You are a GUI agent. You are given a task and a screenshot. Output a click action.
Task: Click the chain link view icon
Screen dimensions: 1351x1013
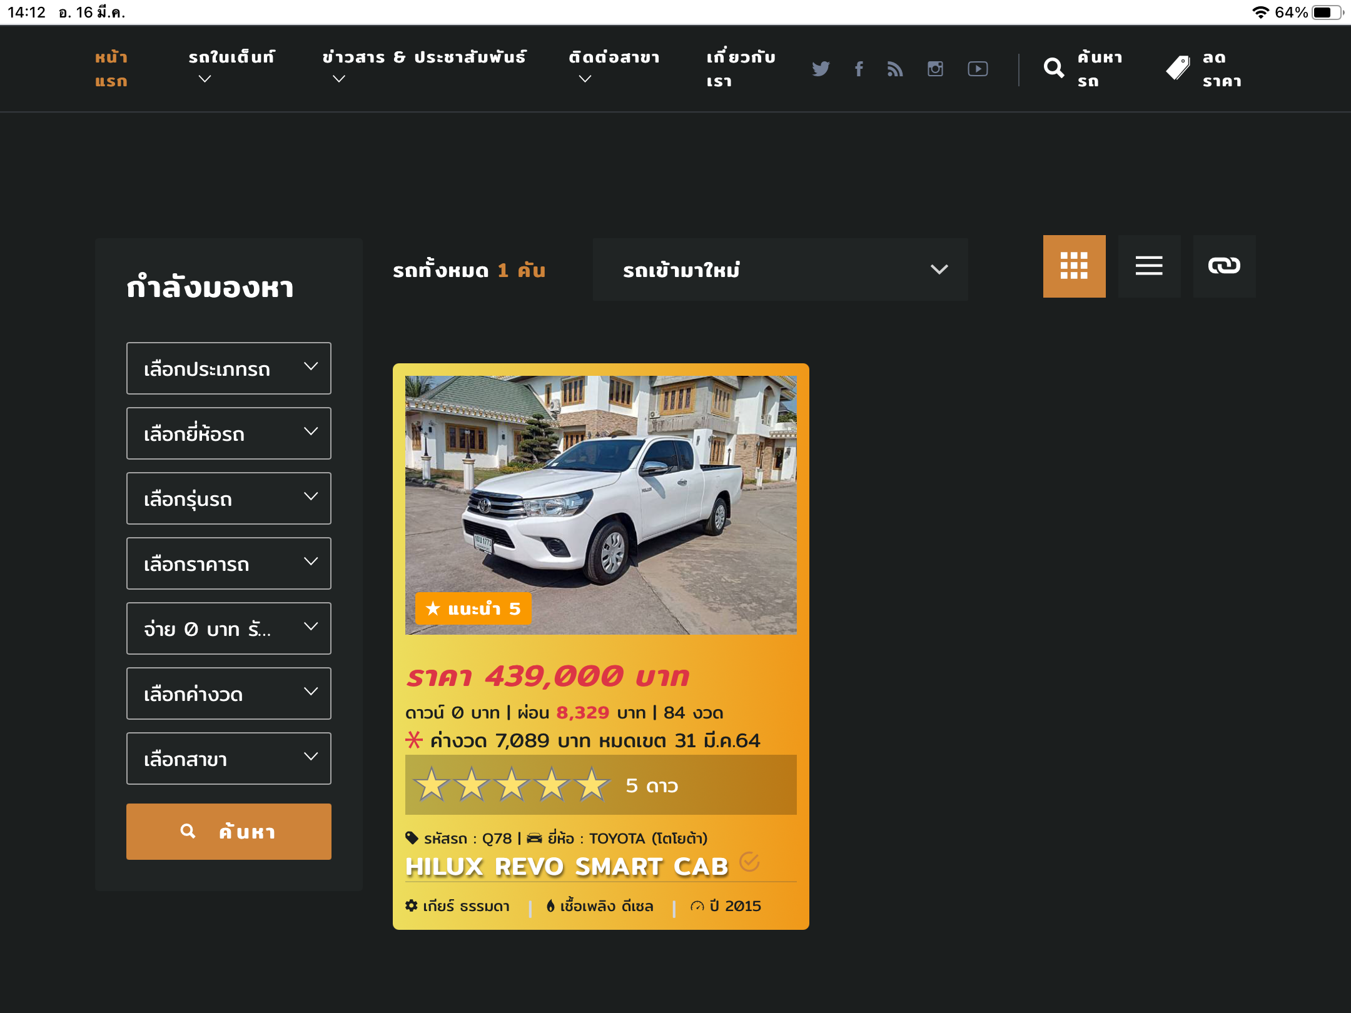(x=1224, y=266)
